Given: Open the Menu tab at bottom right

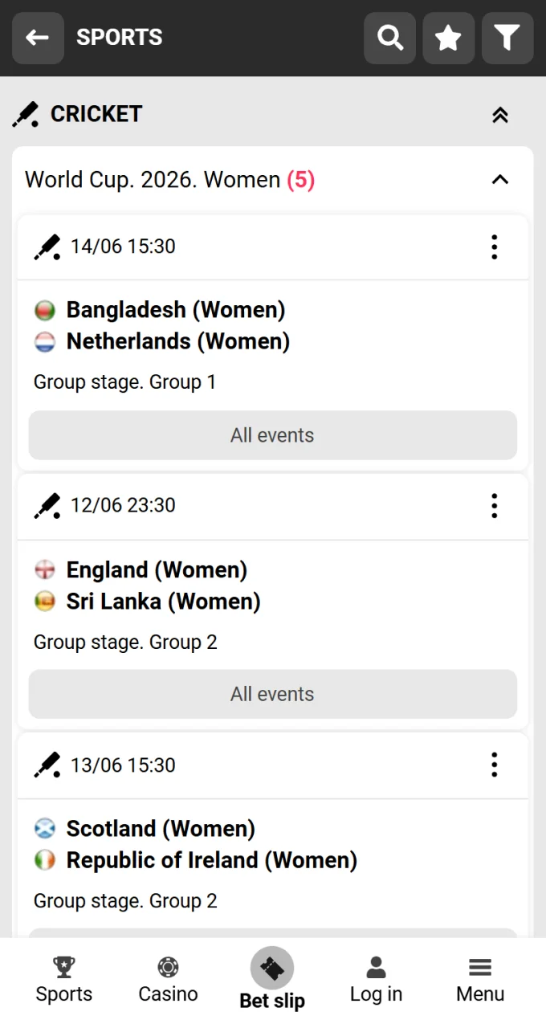Looking at the screenshot, I should click(x=479, y=967).
